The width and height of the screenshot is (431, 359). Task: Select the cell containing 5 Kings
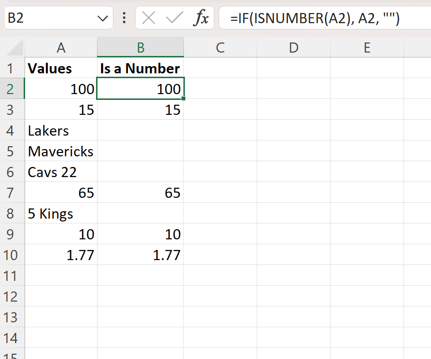(x=61, y=213)
